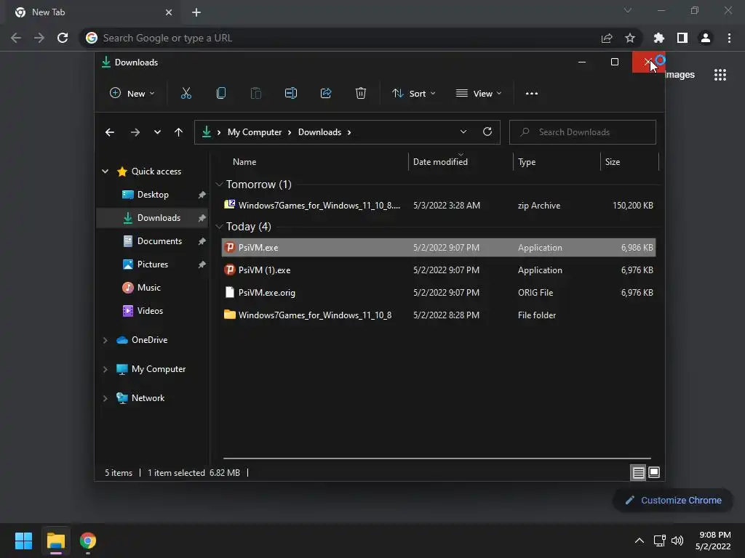Click the Rename icon in toolbar
Image resolution: width=745 pixels, height=558 pixels.
(291, 94)
